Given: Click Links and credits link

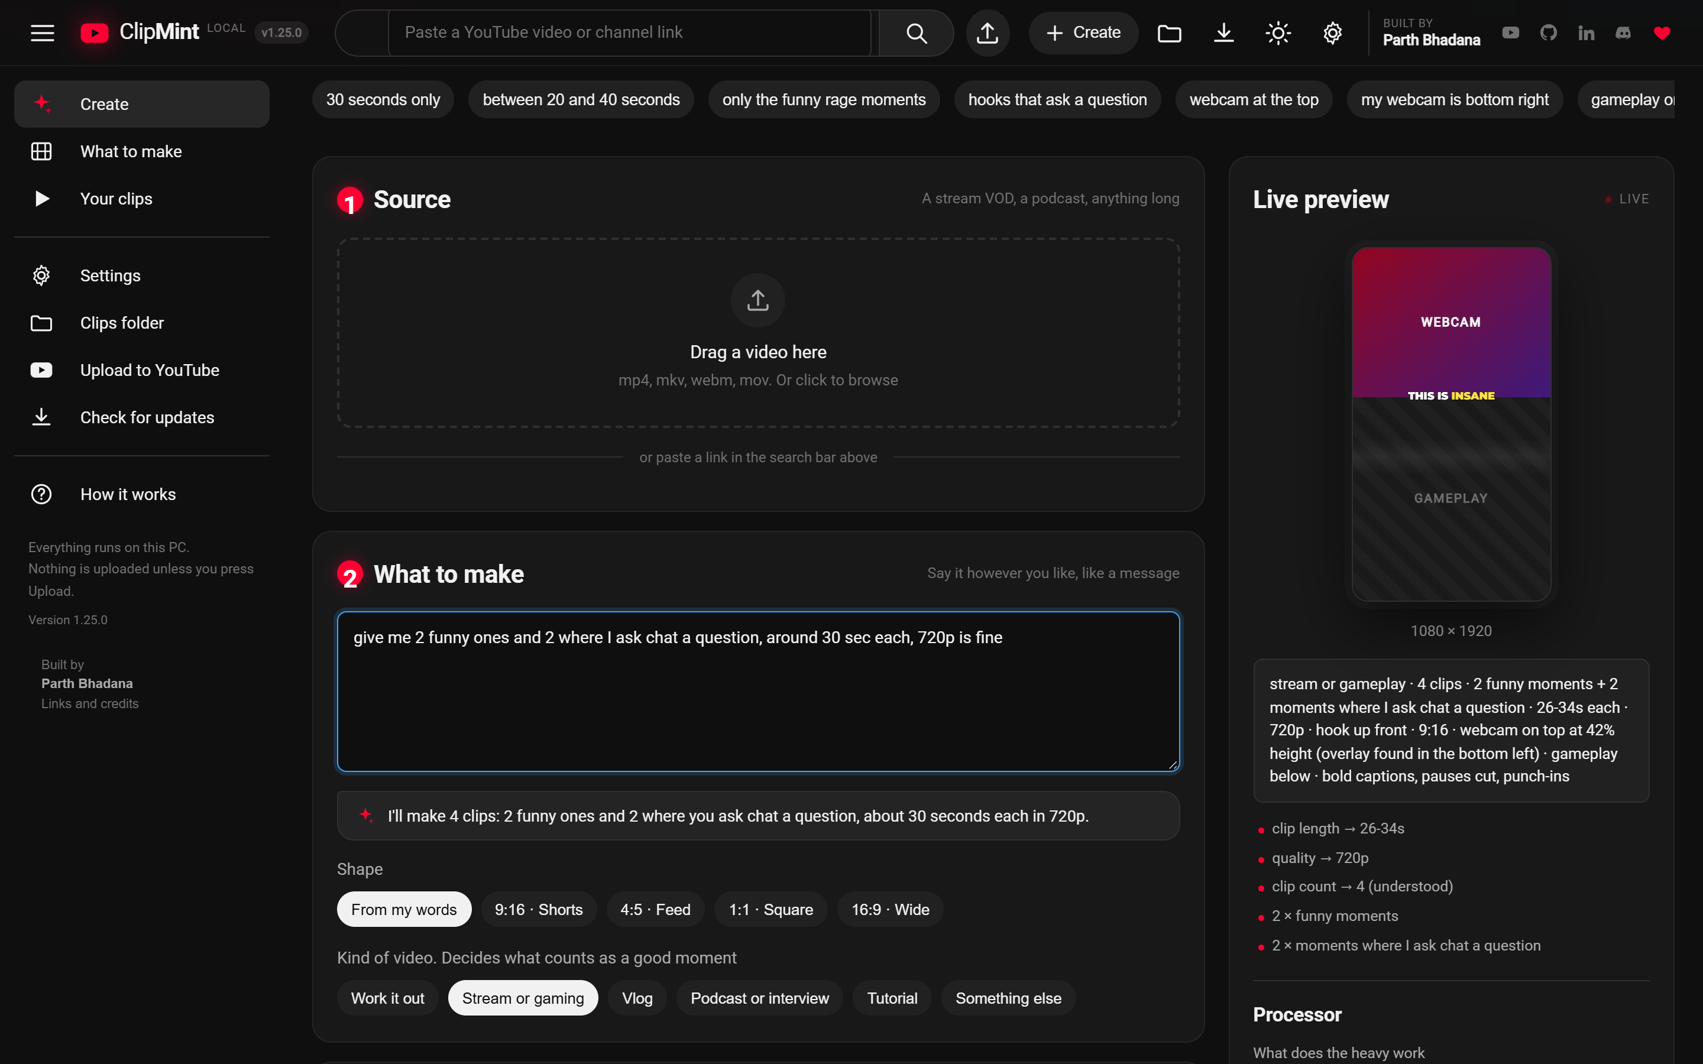Looking at the screenshot, I should coord(90,703).
